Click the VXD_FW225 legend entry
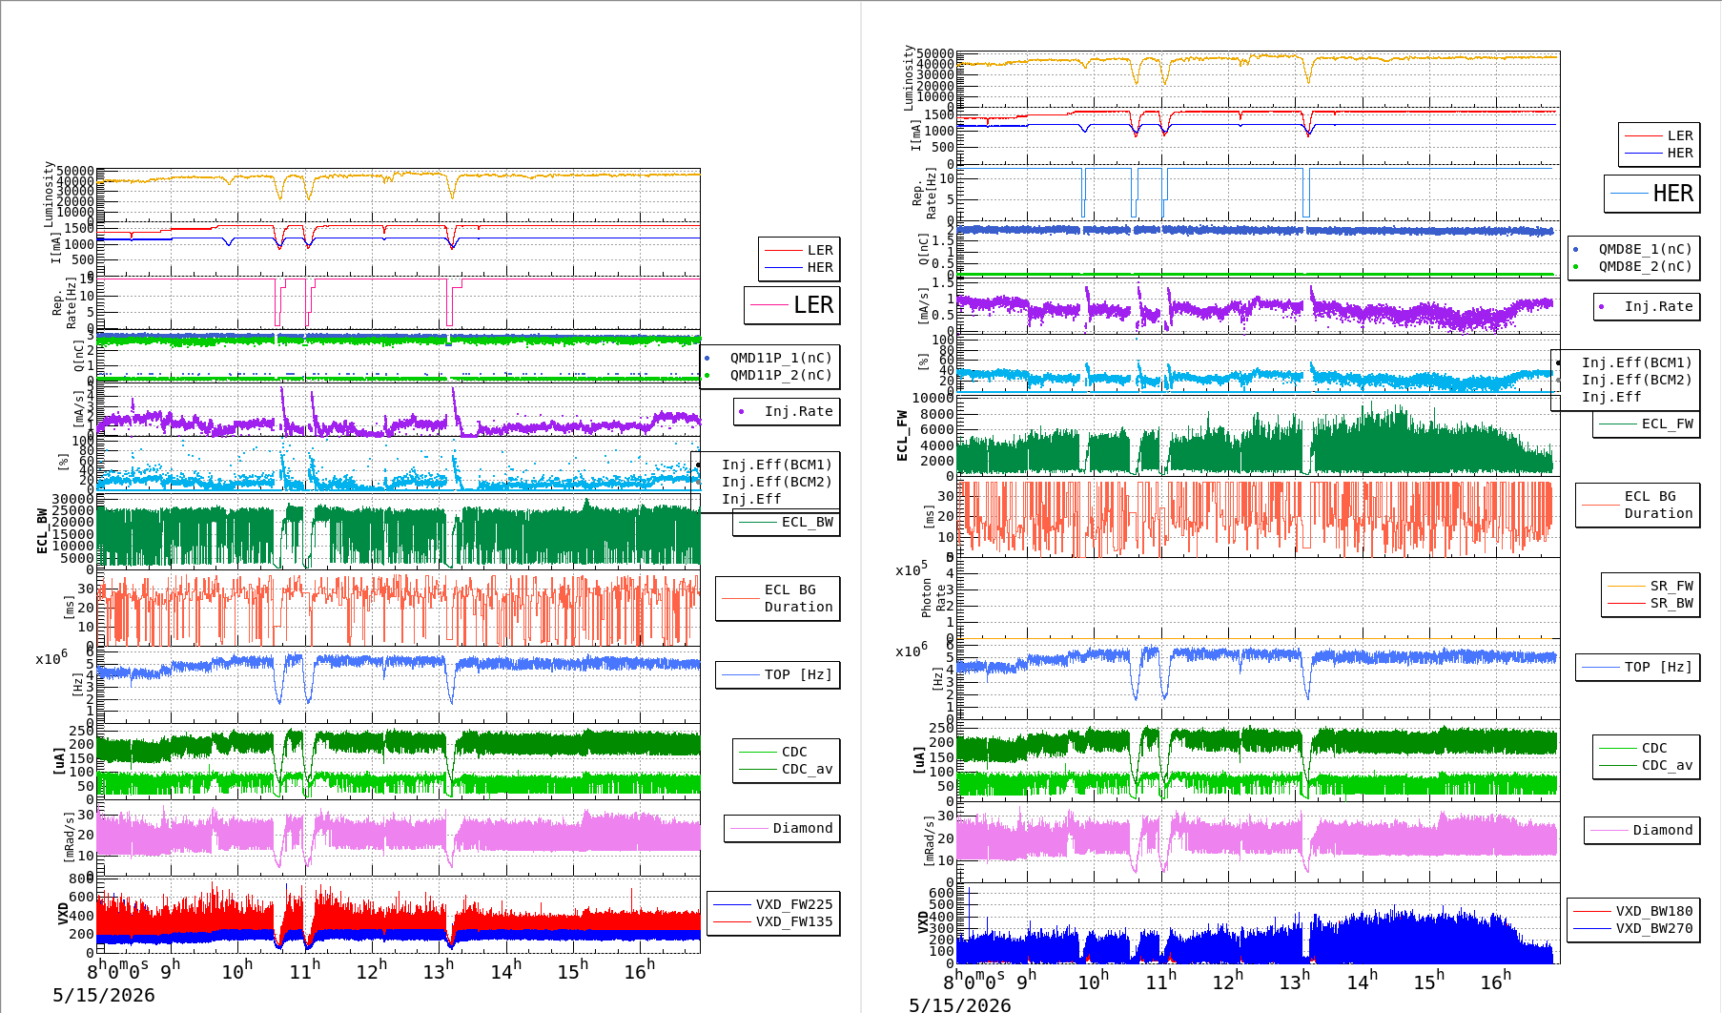 [773, 904]
